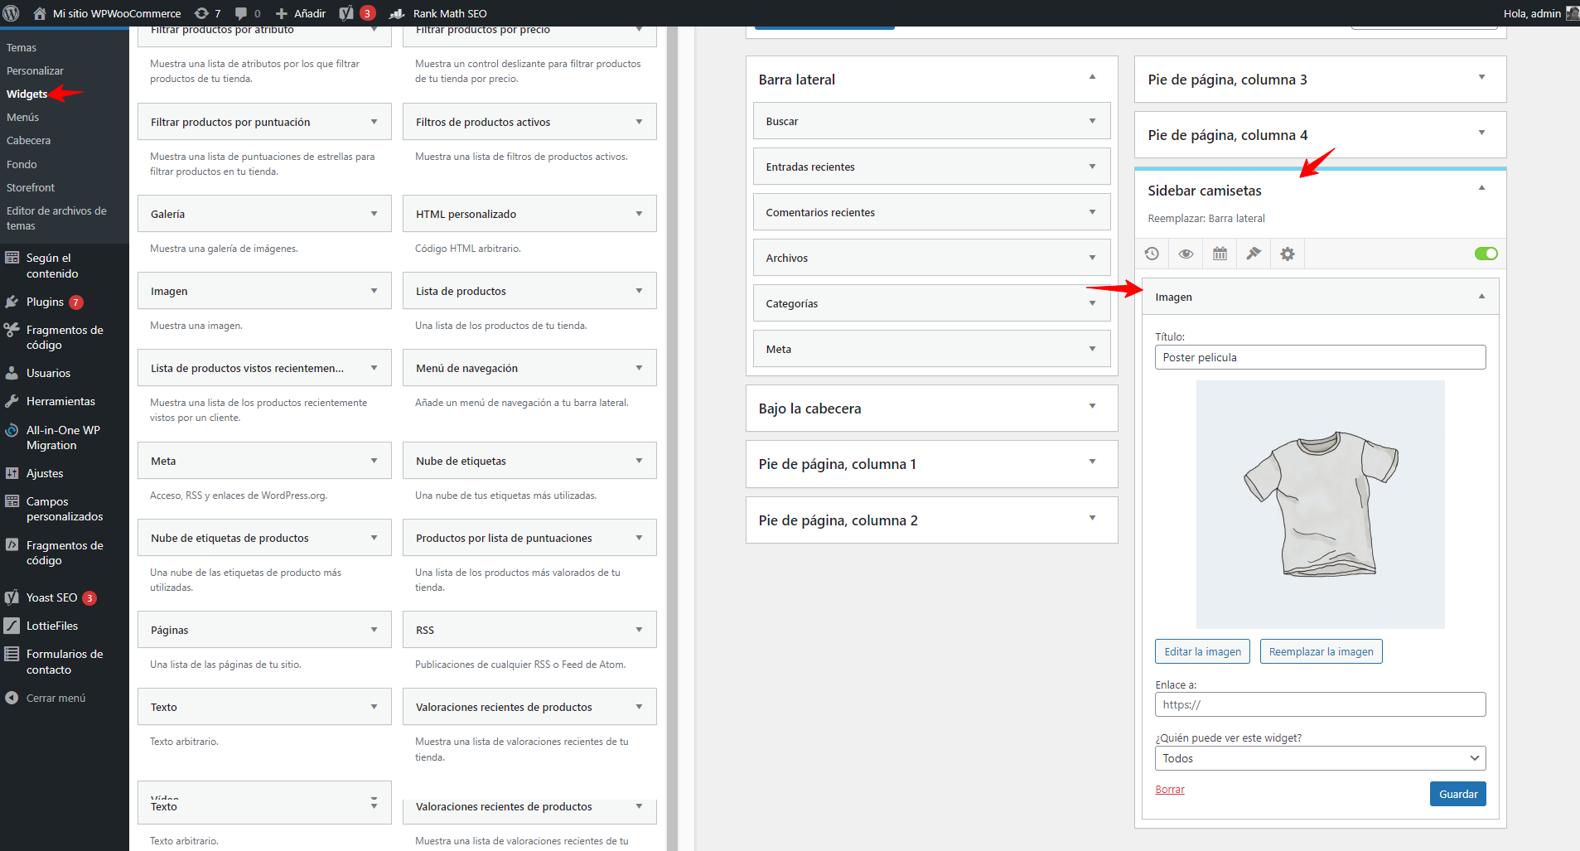Image resolution: width=1580 pixels, height=851 pixels.
Task: Click the Según el contenido icon
Action: click(12, 258)
